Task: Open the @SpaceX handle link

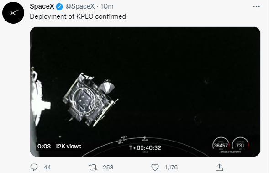Action: point(80,6)
